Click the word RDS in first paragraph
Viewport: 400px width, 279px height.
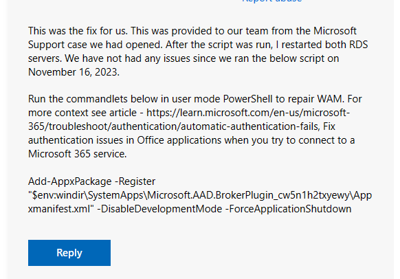tap(358, 45)
